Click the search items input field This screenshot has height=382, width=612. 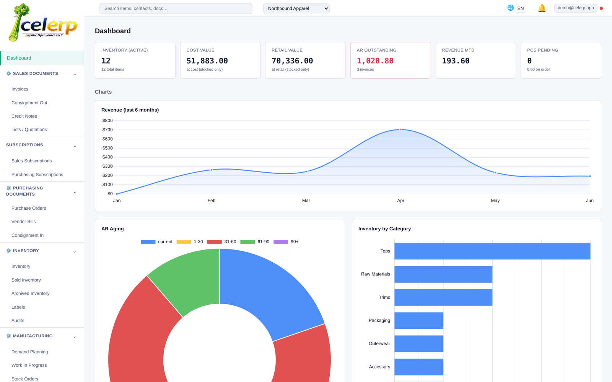click(176, 8)
